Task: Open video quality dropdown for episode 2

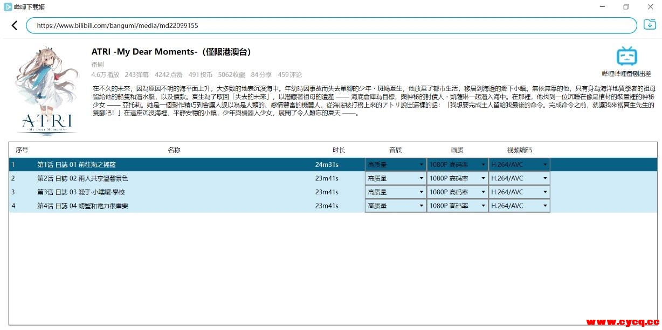Action: [457, 178]
